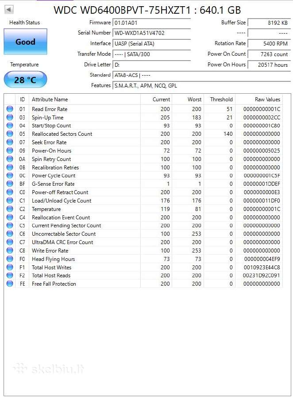This screenshot has width=293, height=398.
Task: Click status icon on the Power-On Hours row
Action: (x=10, y=150)
